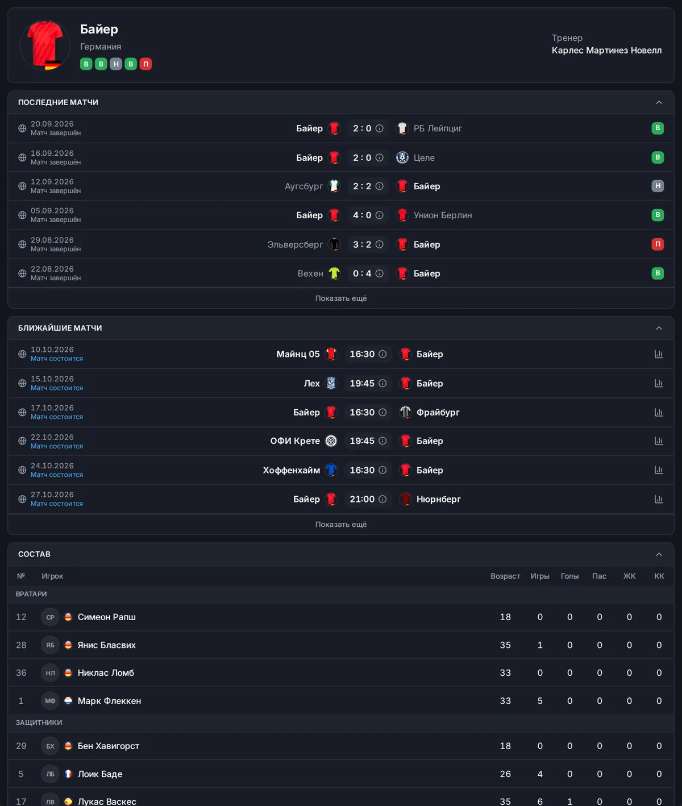Sort squad by Возраст column header
Screen dimensions: 682x806
505,576
